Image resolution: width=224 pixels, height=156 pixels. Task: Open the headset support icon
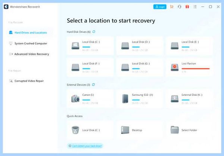pos(180,7)
